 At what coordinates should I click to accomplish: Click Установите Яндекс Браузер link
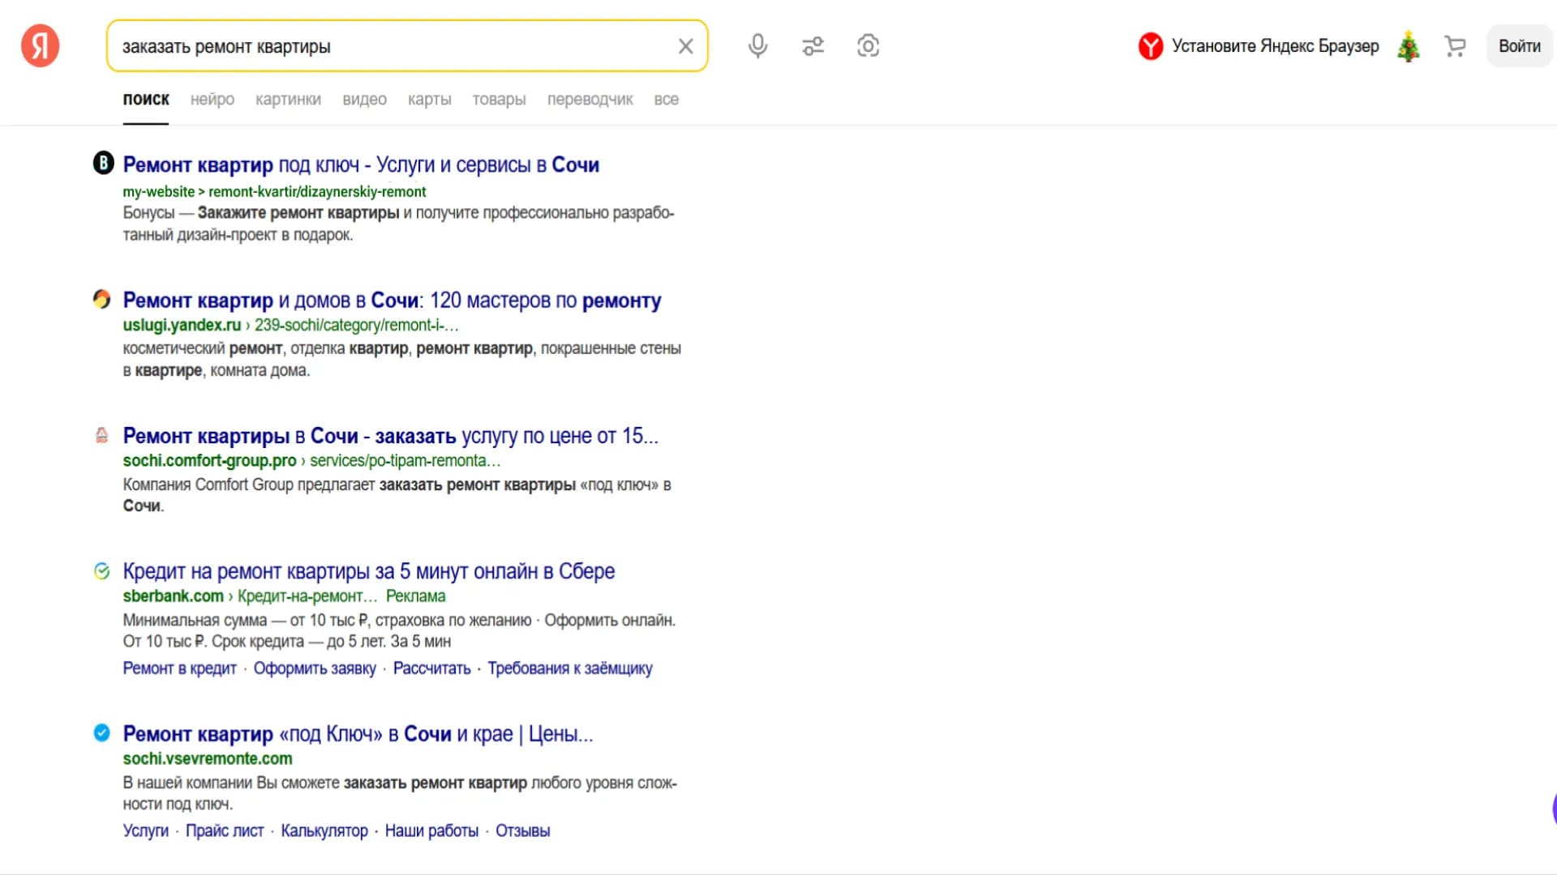[1275, 46]
